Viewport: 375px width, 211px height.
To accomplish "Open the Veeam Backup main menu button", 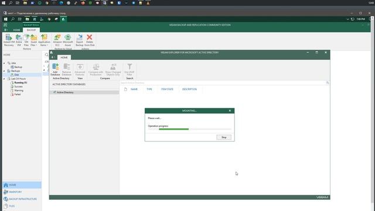I will [x=6, y=30].
